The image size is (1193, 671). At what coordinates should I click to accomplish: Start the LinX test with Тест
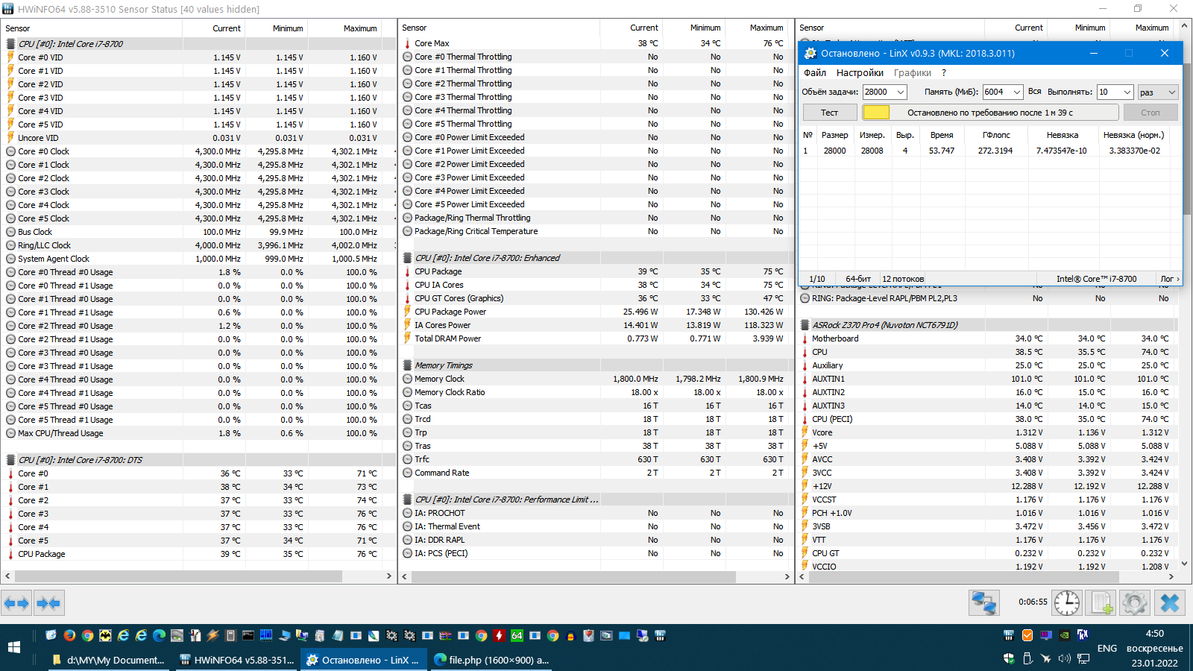830,112
